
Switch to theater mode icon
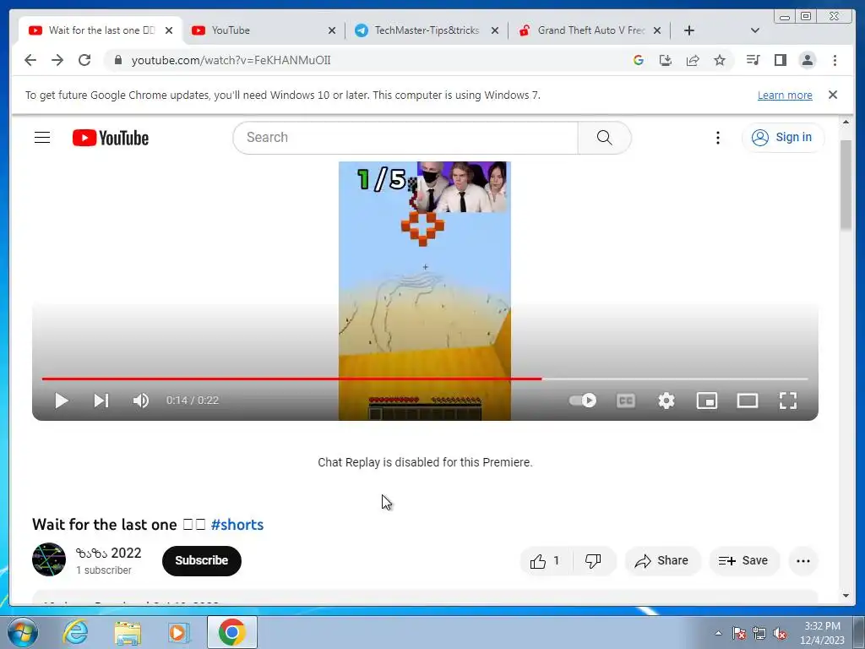pyautogui.click(x=748, y=401)
